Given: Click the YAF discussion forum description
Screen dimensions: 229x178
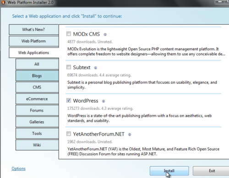Looking at the screenshot, I should [143, 151].
